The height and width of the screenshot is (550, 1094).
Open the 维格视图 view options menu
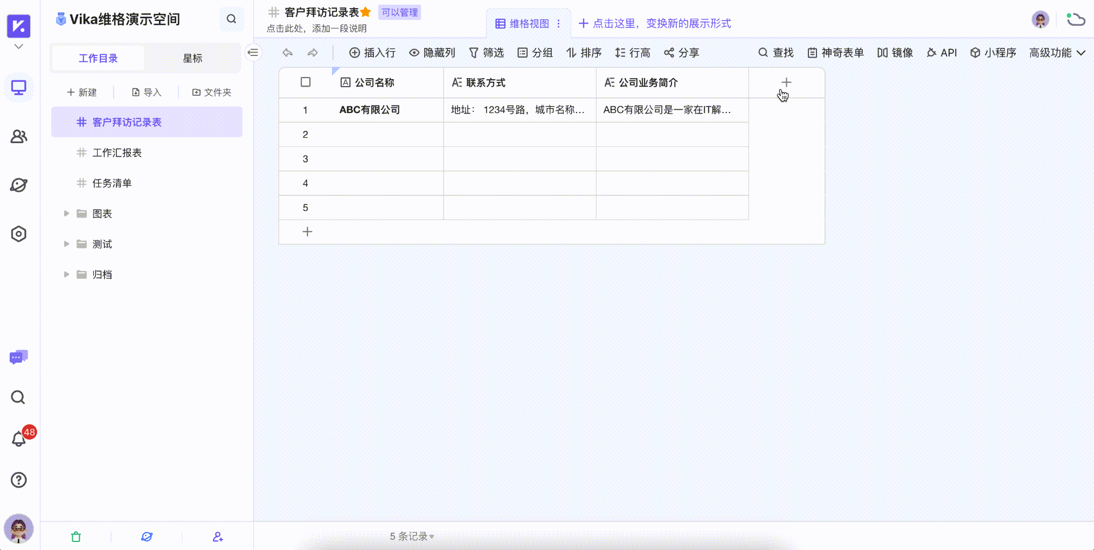[x=559, y=24]
